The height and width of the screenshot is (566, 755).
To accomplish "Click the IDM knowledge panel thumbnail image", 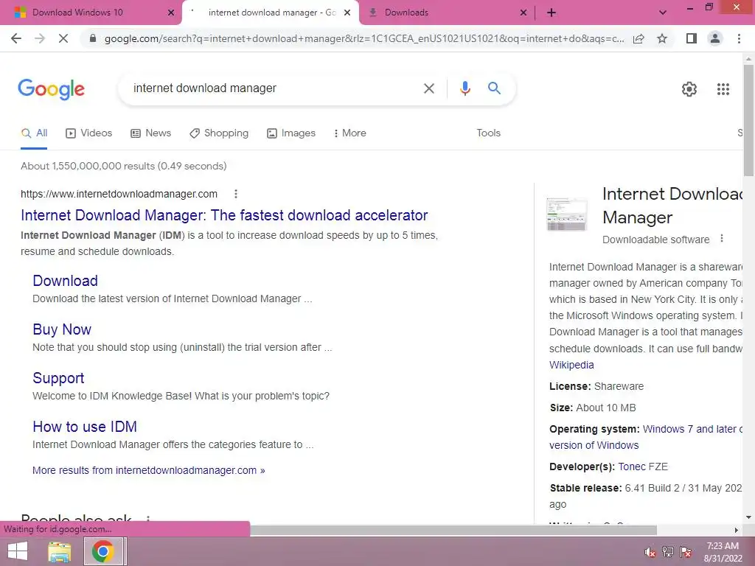I will [x=567, y=214].
